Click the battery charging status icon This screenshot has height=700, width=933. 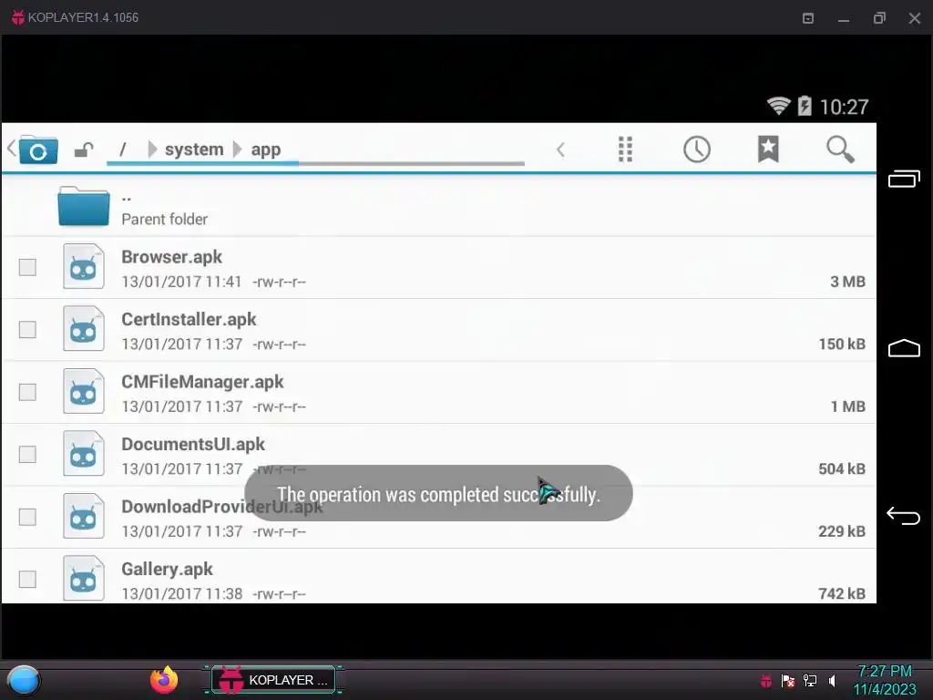tap(805, 106)
